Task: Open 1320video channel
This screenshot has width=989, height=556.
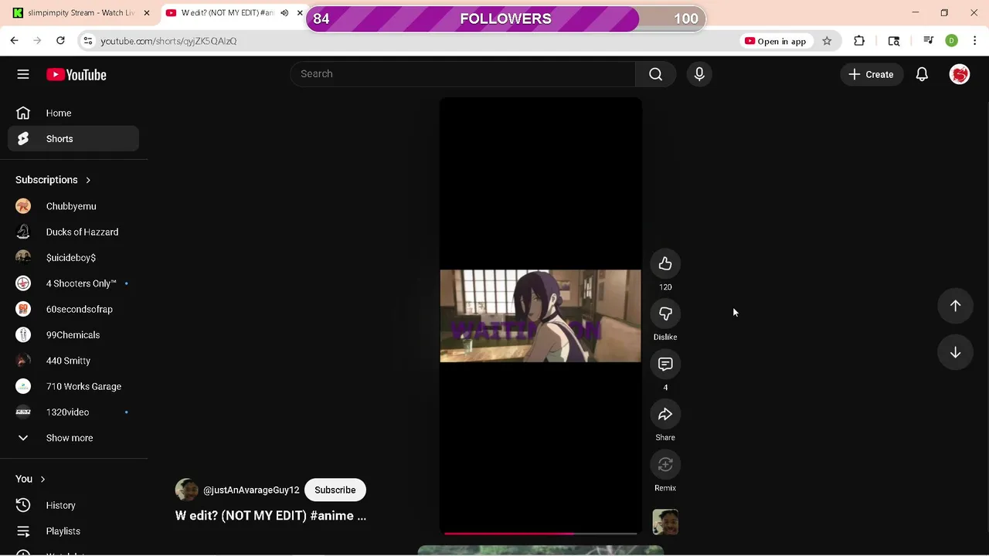Action: click(73, 412)
